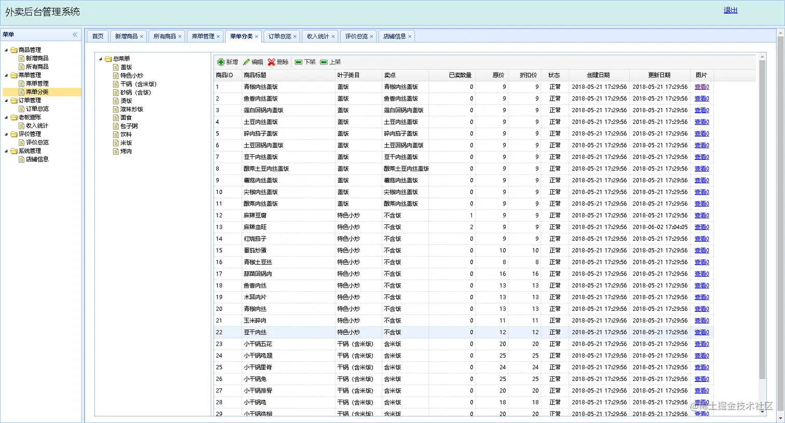Screen dimensions: 785x423
Task: Close the 评价总览 tab
Action: (x=371, y=36)
